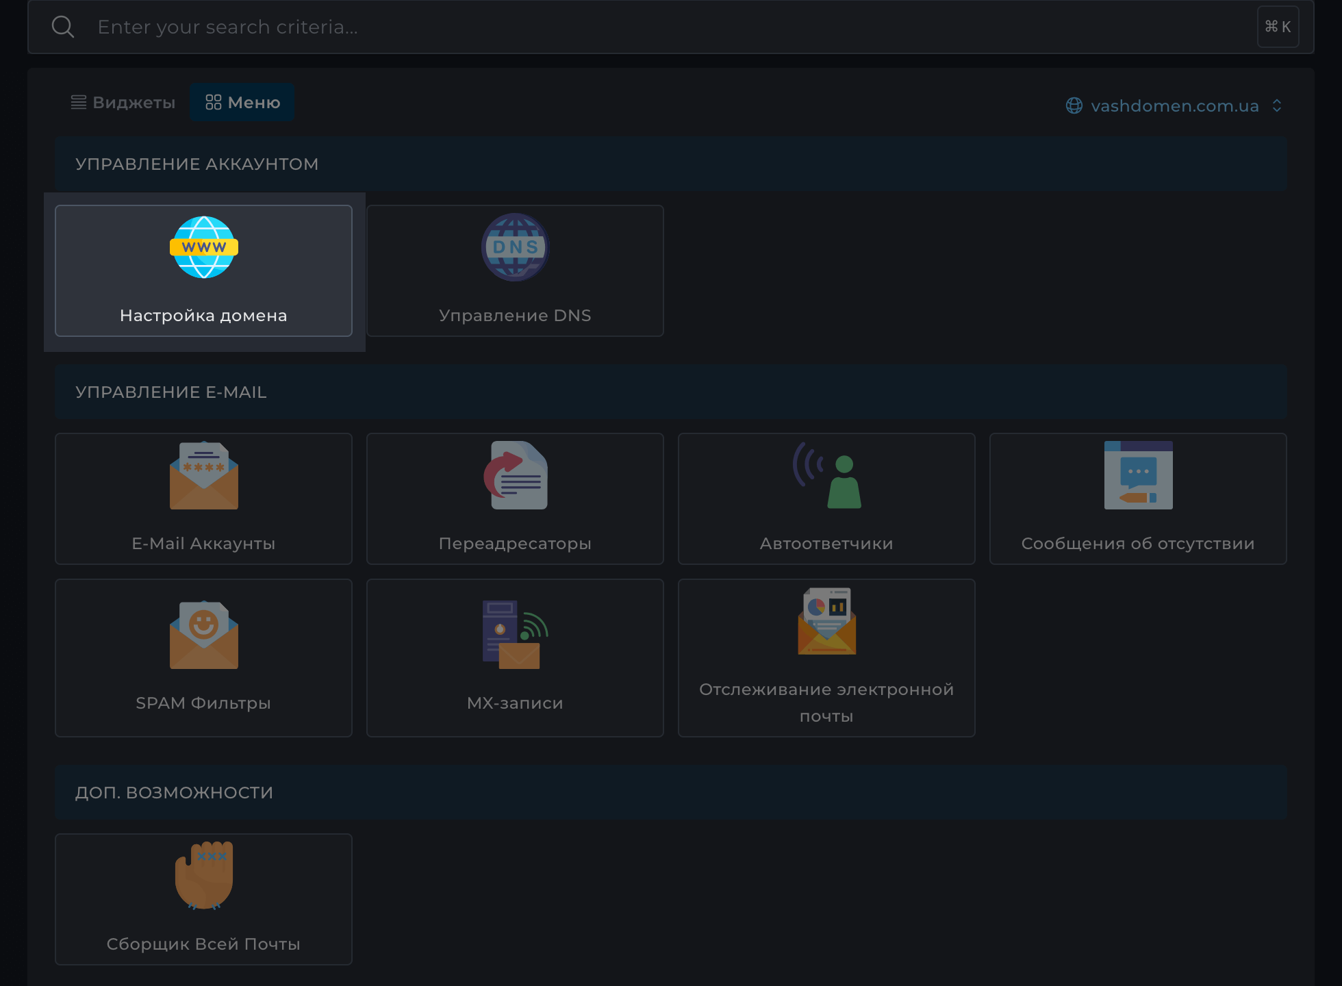Open the vashdomen.com.ua domain selector
This screenshot has height=986, width=1342.
[x=1174, y=105]
